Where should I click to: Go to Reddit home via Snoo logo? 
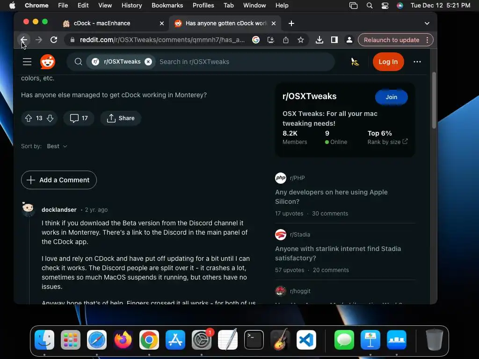click(x=48, y=62)
